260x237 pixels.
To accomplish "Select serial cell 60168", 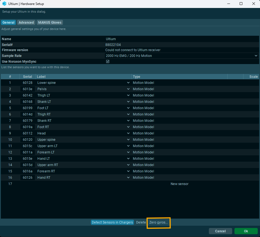I will click(28, 102).
